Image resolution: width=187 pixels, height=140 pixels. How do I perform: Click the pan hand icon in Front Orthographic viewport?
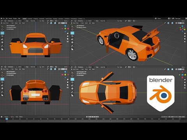click(68, 36)
